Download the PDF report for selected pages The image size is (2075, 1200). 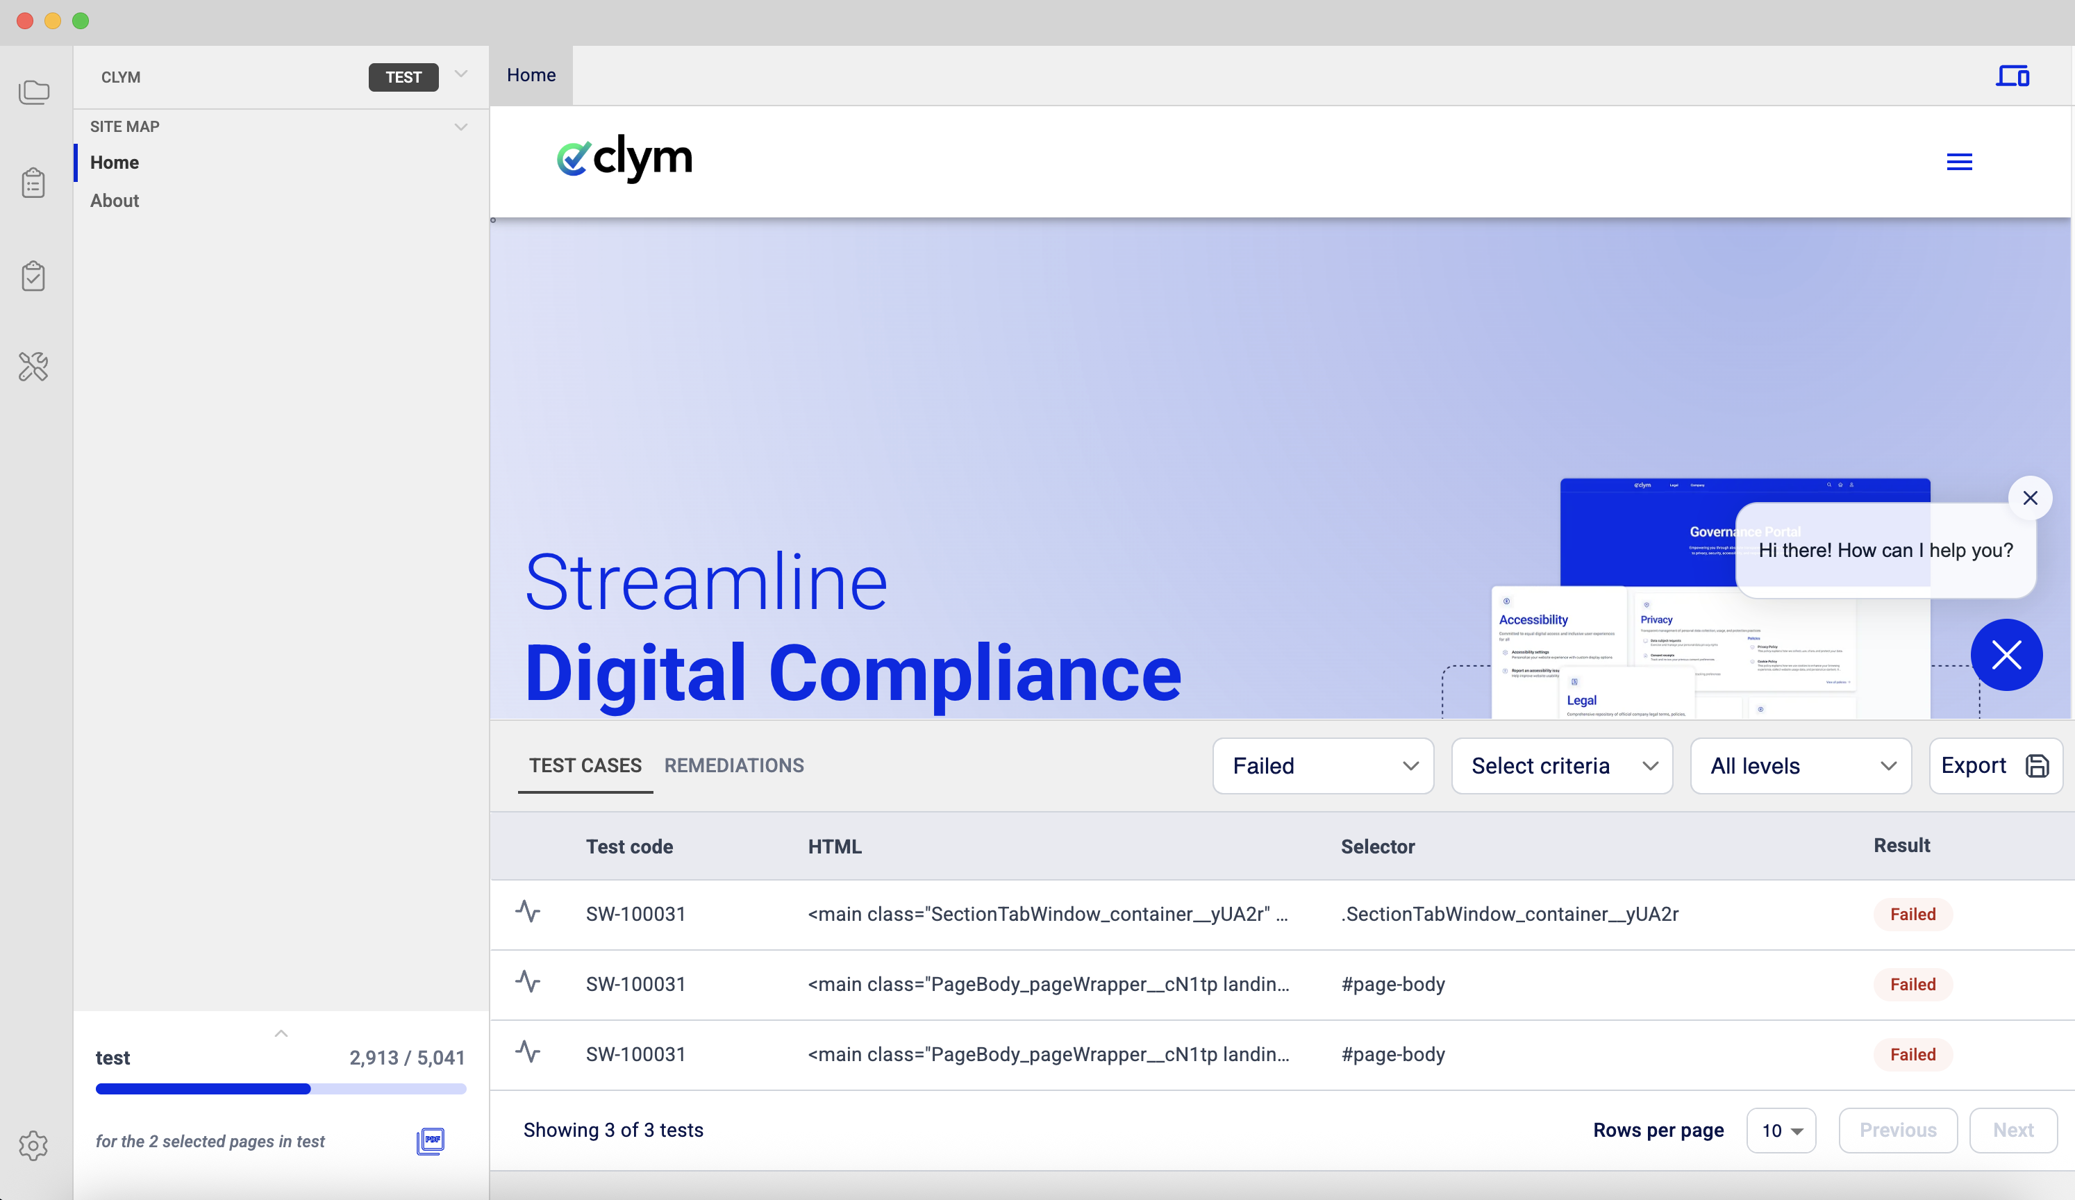click(431, 1141)
